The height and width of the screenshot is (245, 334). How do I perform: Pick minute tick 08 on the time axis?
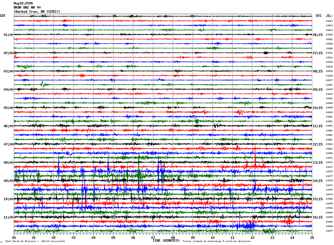pyautogui.click(x=173, y=238)
